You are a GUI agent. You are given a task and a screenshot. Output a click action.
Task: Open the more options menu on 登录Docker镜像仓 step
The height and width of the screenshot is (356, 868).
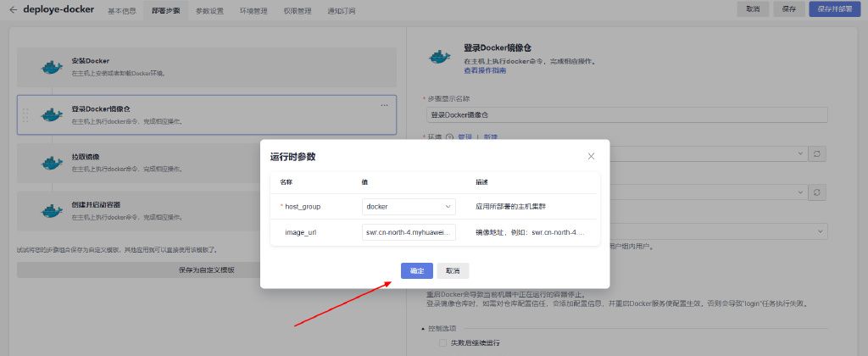pyautogui.click(x=384, y=106)
